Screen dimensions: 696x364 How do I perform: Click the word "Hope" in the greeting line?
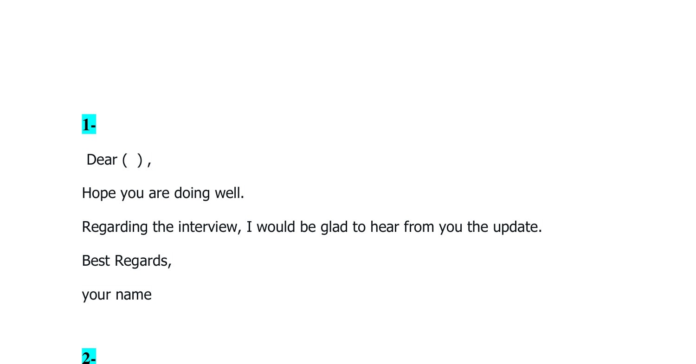point(99,193)
